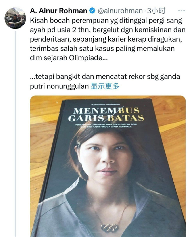Open the book cover photo attachment

(x=108, y=166)
